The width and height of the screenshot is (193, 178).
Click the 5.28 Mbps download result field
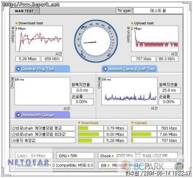[28, 59]
